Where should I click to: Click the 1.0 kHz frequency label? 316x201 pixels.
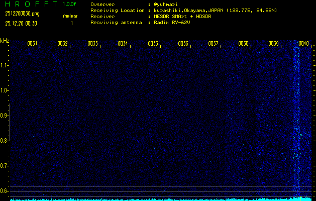coord(5,90)
